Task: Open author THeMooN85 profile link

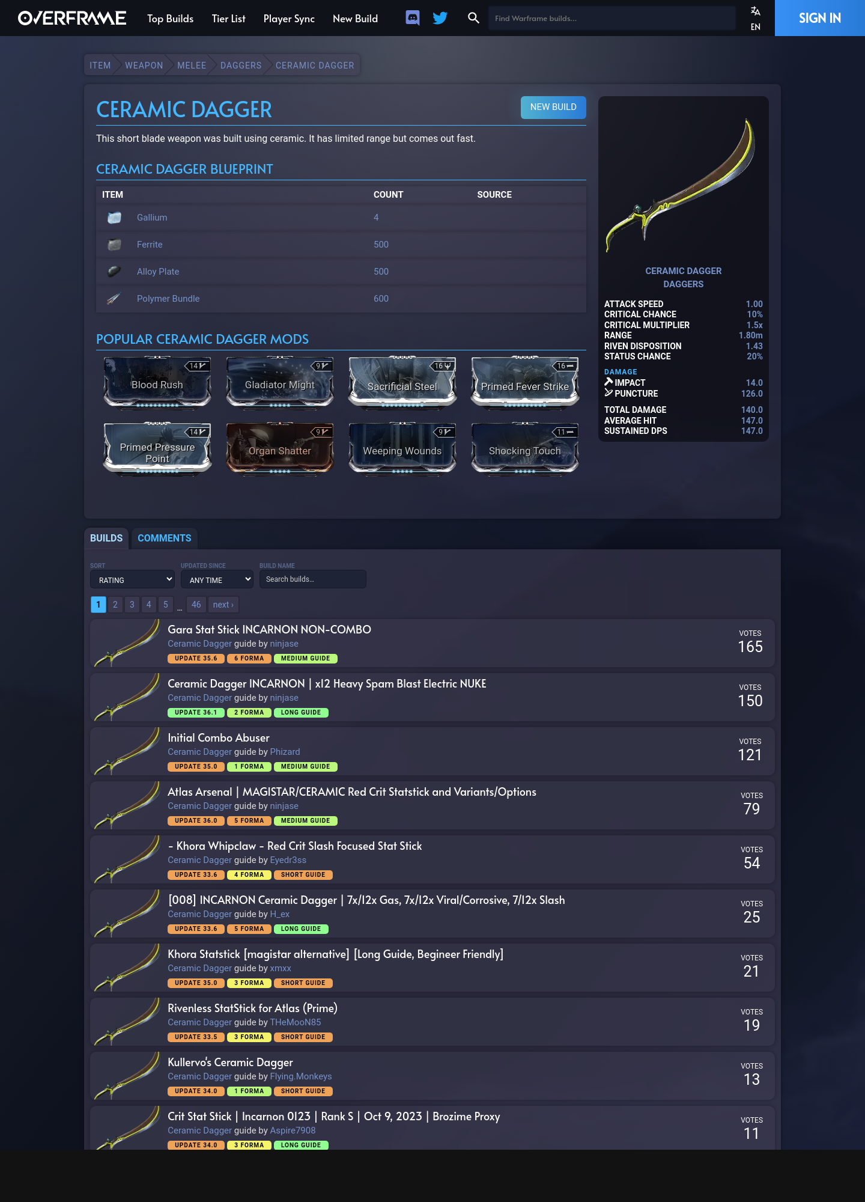Action: [x=296, y=1022]
